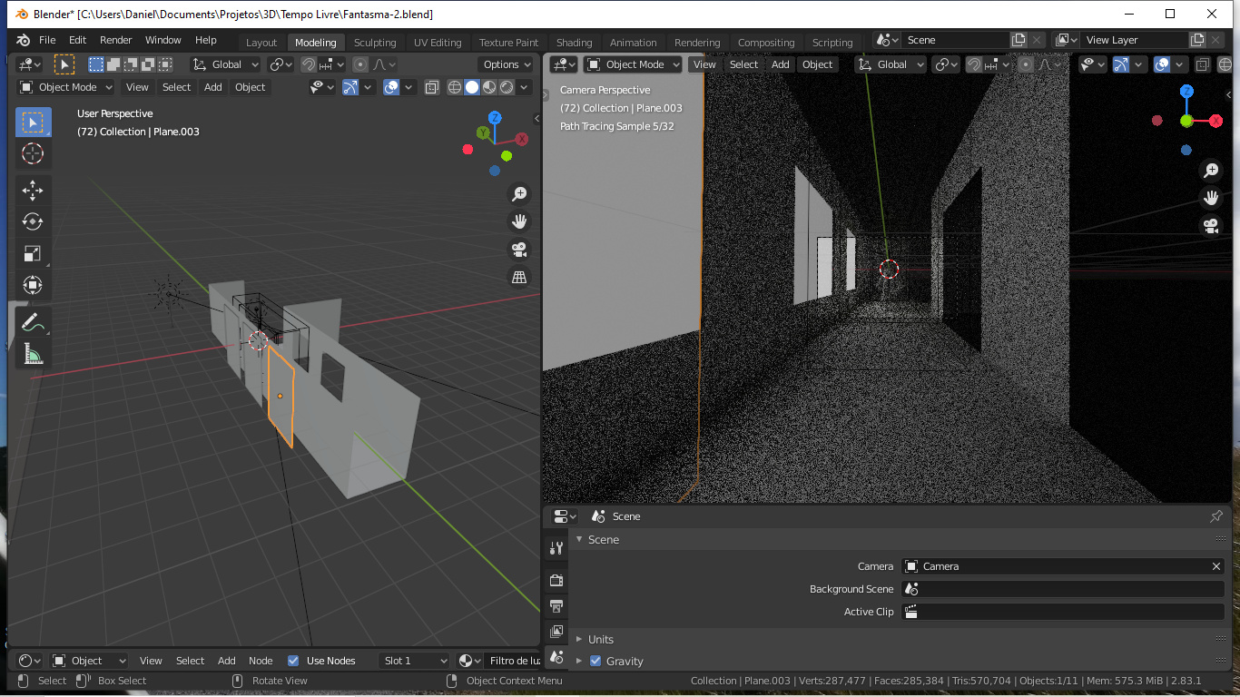Open the Scene properties tab in the properties editor
1240x697 pixels.
pos(557,657)
